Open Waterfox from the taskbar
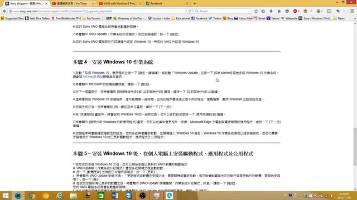This screenshot has height=200, width=357. [18, 196]
